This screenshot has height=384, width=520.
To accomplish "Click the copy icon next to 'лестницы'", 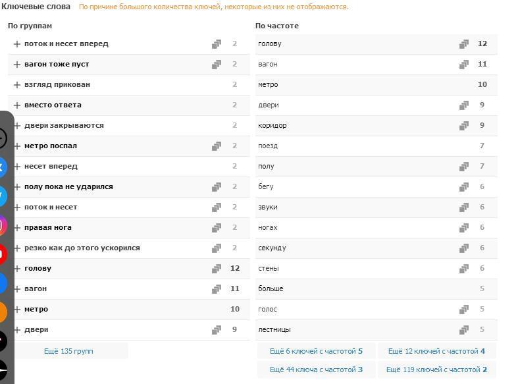I will tap(464, 330).
